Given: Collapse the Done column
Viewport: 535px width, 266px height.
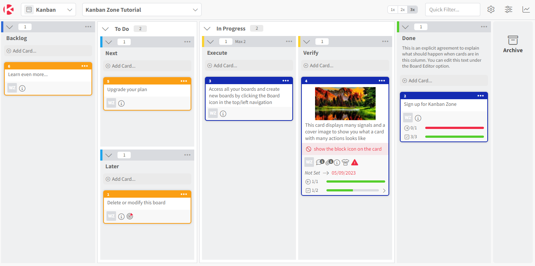Looking at the screenshot, I should pos(405,27).
